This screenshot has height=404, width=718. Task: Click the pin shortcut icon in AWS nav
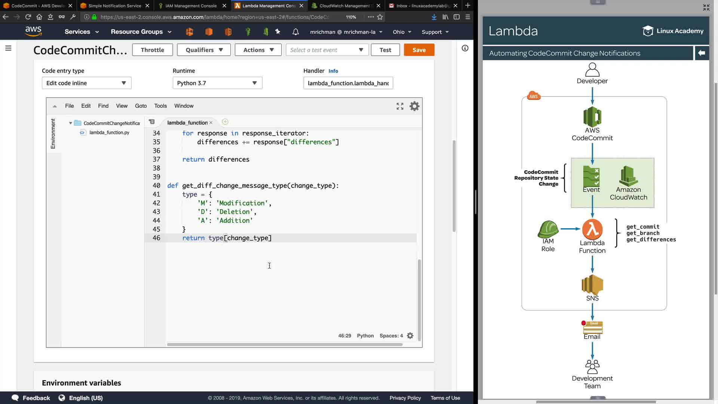278,32
